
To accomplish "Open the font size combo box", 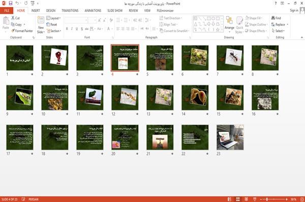I will 92,20.
